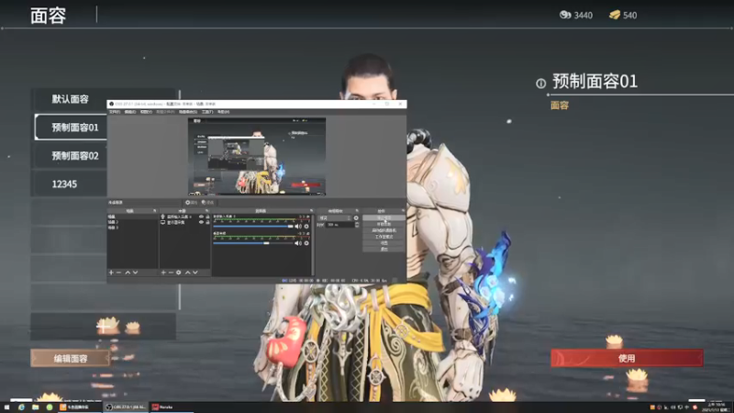
Task: Switch to OBS taskbar window
Action: tap(126, 407)
